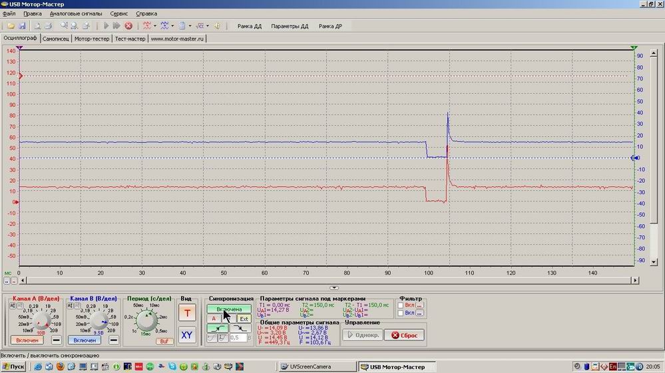Disable synchronization via Включена button
665x373 pixels.
click(228, 309)
